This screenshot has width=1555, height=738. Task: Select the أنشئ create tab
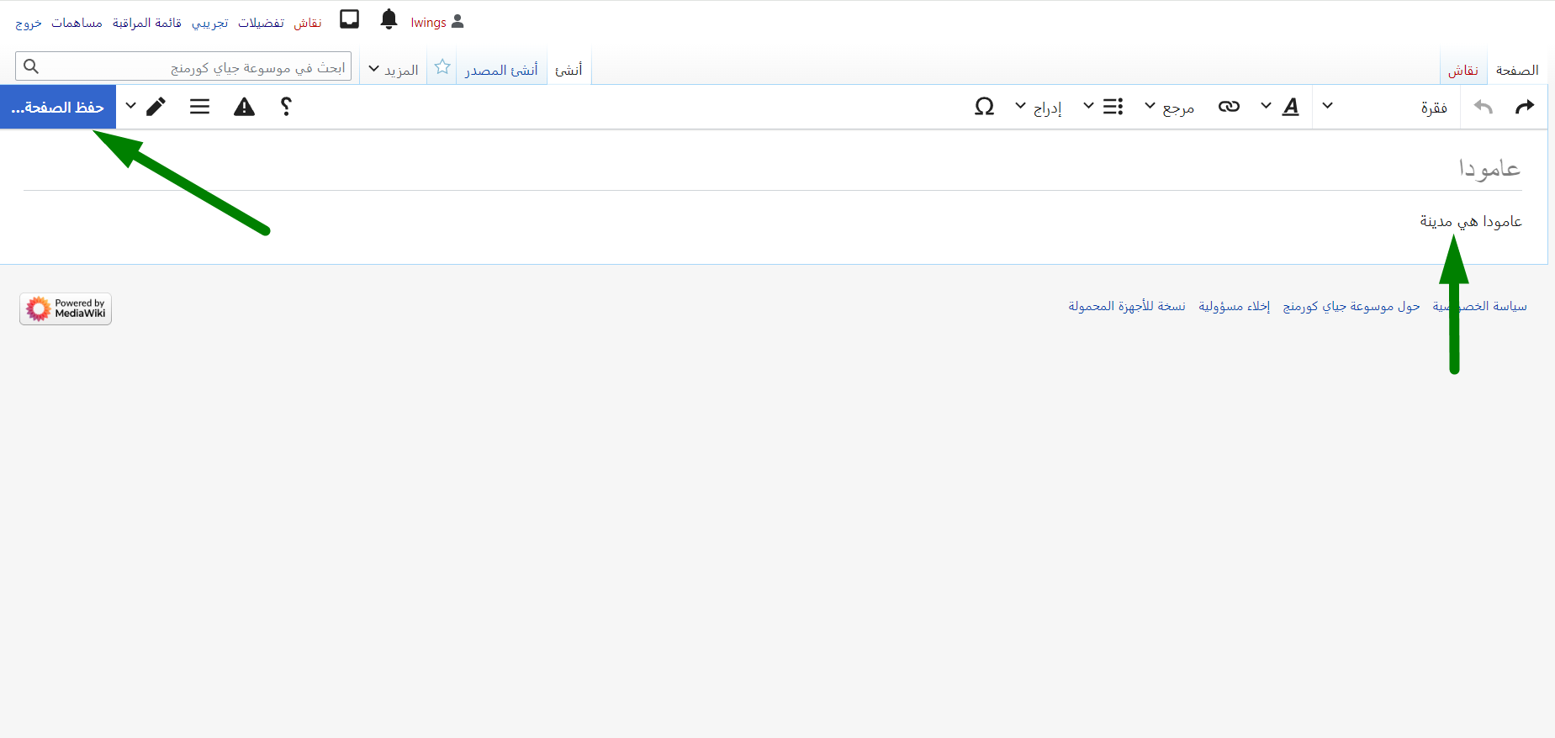pyautogui.click(x=569, y=70)
